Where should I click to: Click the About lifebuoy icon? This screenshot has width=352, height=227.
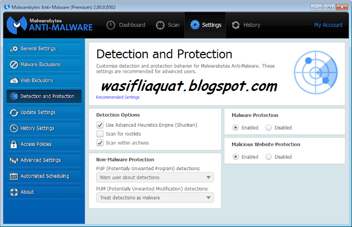[14, 192]
